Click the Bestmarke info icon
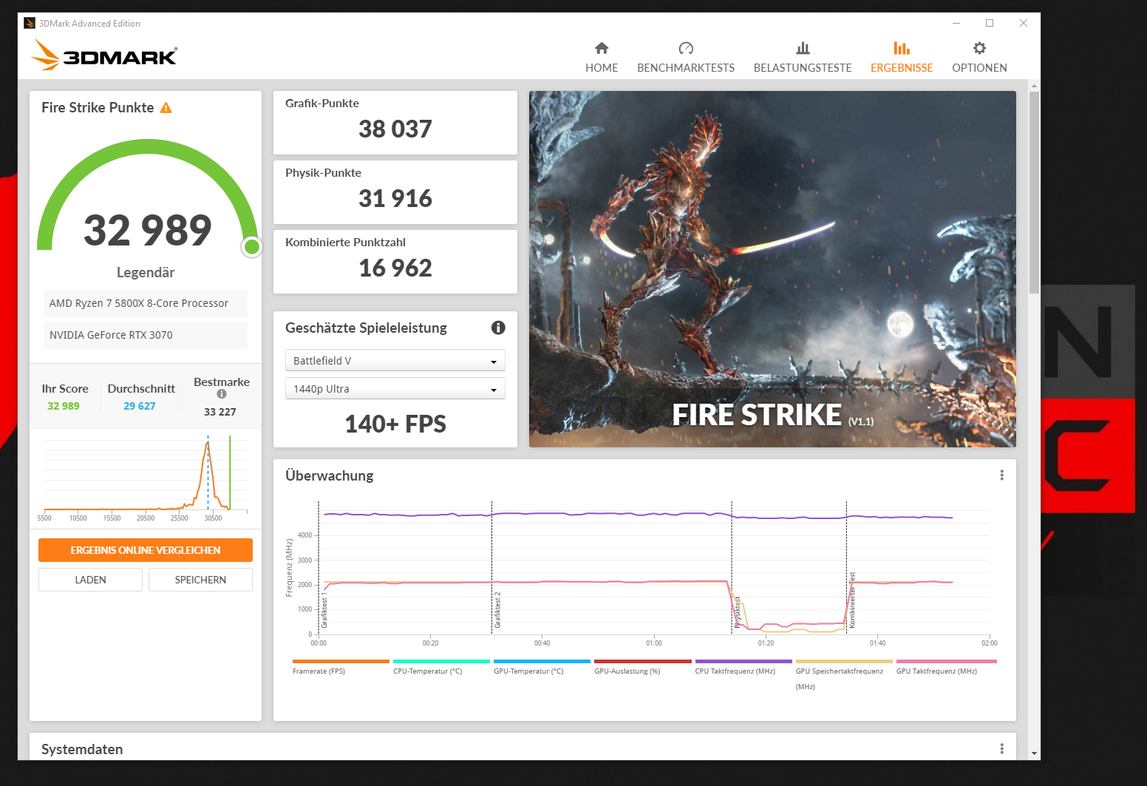The width and height of the screenshot is (1147, 786). pos(222,394)
